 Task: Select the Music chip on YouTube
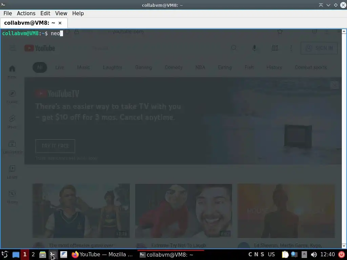coord(83,67)
